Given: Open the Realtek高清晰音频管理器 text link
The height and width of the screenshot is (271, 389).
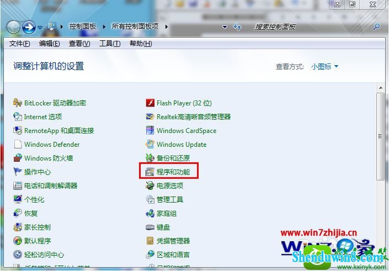Looking at the screenshot, I should tap(194, 116).
